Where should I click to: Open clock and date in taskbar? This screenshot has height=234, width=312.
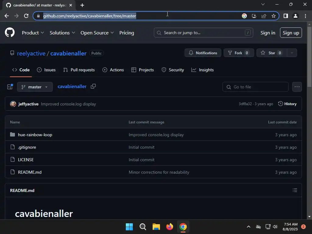click(290, 227)
